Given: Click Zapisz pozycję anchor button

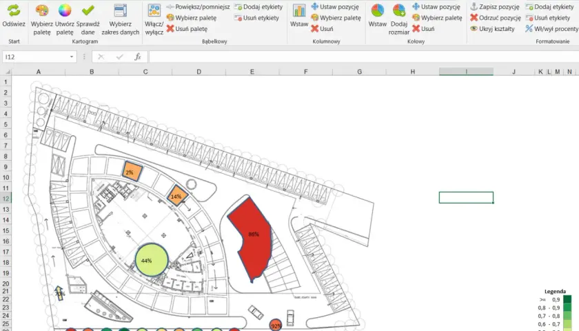Looking at the screenshot, I should (495, 7).
